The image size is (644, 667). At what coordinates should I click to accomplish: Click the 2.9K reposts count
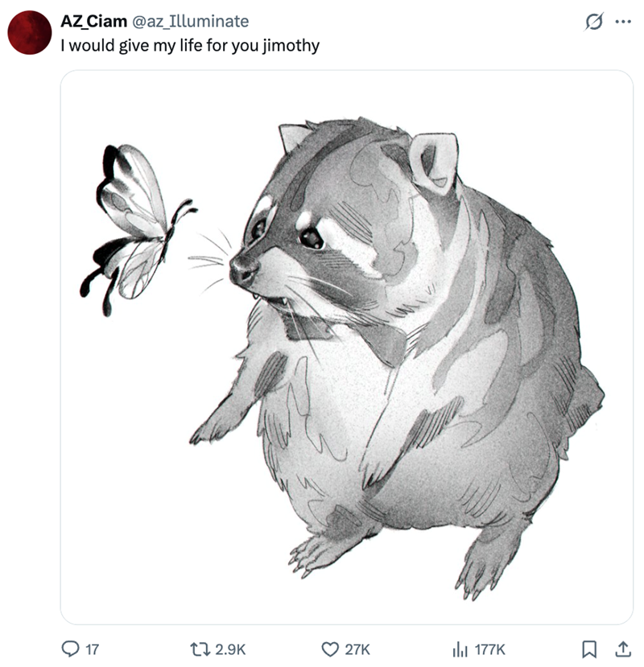230,649
